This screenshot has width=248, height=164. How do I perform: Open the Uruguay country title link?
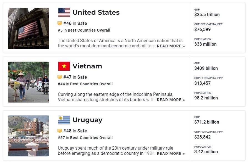point(87,120)
